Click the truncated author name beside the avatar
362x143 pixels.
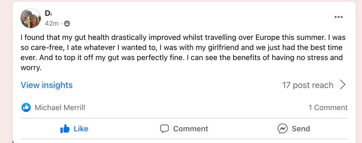48,13
